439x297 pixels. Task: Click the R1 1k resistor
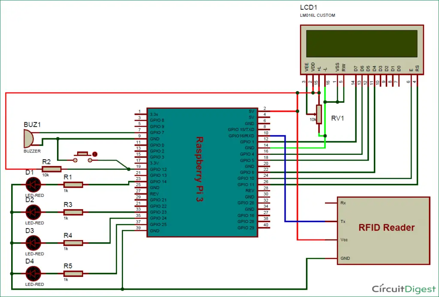coord(73,185)
